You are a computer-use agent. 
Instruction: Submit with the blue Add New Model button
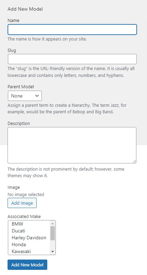(27, 265)
